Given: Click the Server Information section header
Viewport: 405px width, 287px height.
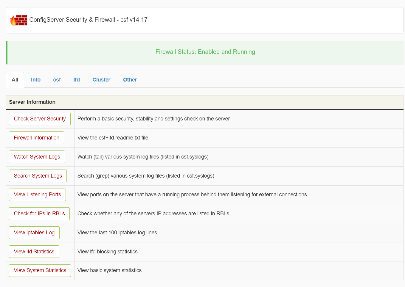Looking at the screenshot, I should pyautogui.click(x=32, y=102).
